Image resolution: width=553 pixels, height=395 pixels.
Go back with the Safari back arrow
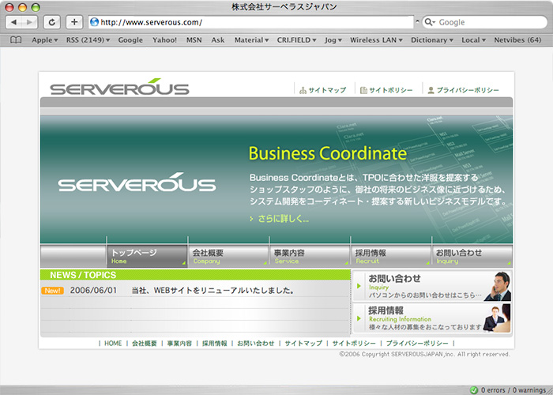click(x=13, y=22)
